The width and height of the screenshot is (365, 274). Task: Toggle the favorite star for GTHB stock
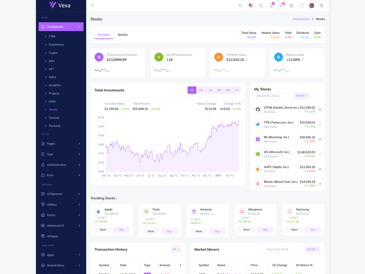pos(320,110)
